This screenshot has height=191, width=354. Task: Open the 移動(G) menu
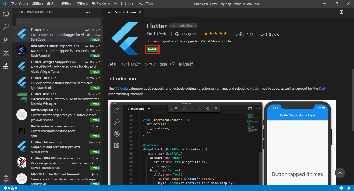click(82, 4)
